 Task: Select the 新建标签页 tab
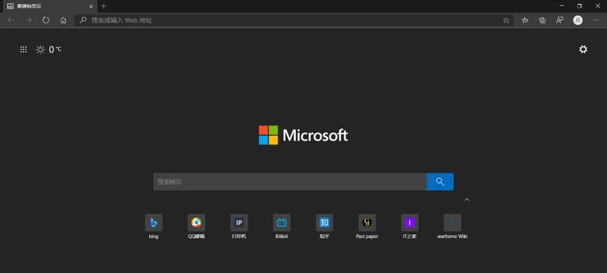click(x=49, y=7)
